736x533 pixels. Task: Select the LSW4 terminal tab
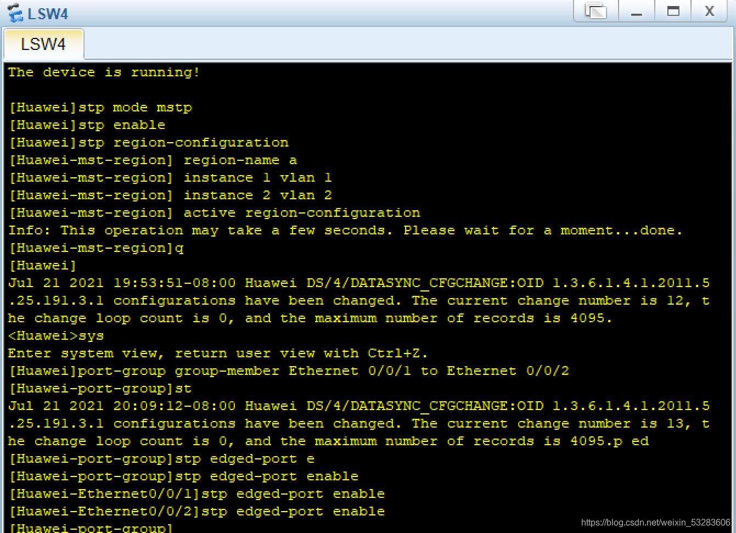tap(43, 44)
